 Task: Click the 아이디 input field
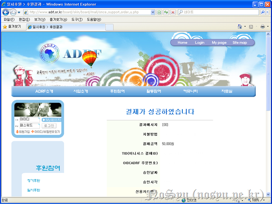pyautogui.click(x=30, y=120)
